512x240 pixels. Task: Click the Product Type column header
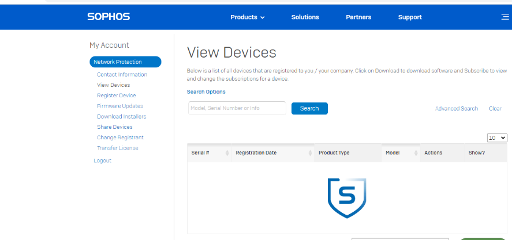click(347, 153)
